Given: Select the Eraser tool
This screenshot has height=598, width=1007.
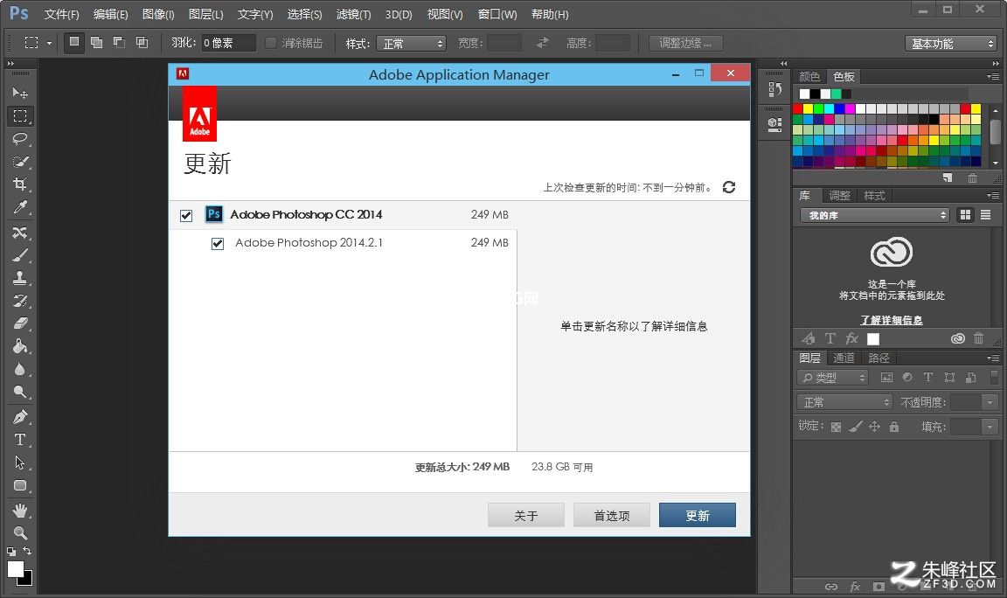Looking at the screenshot, I should (x=20, y=323).
